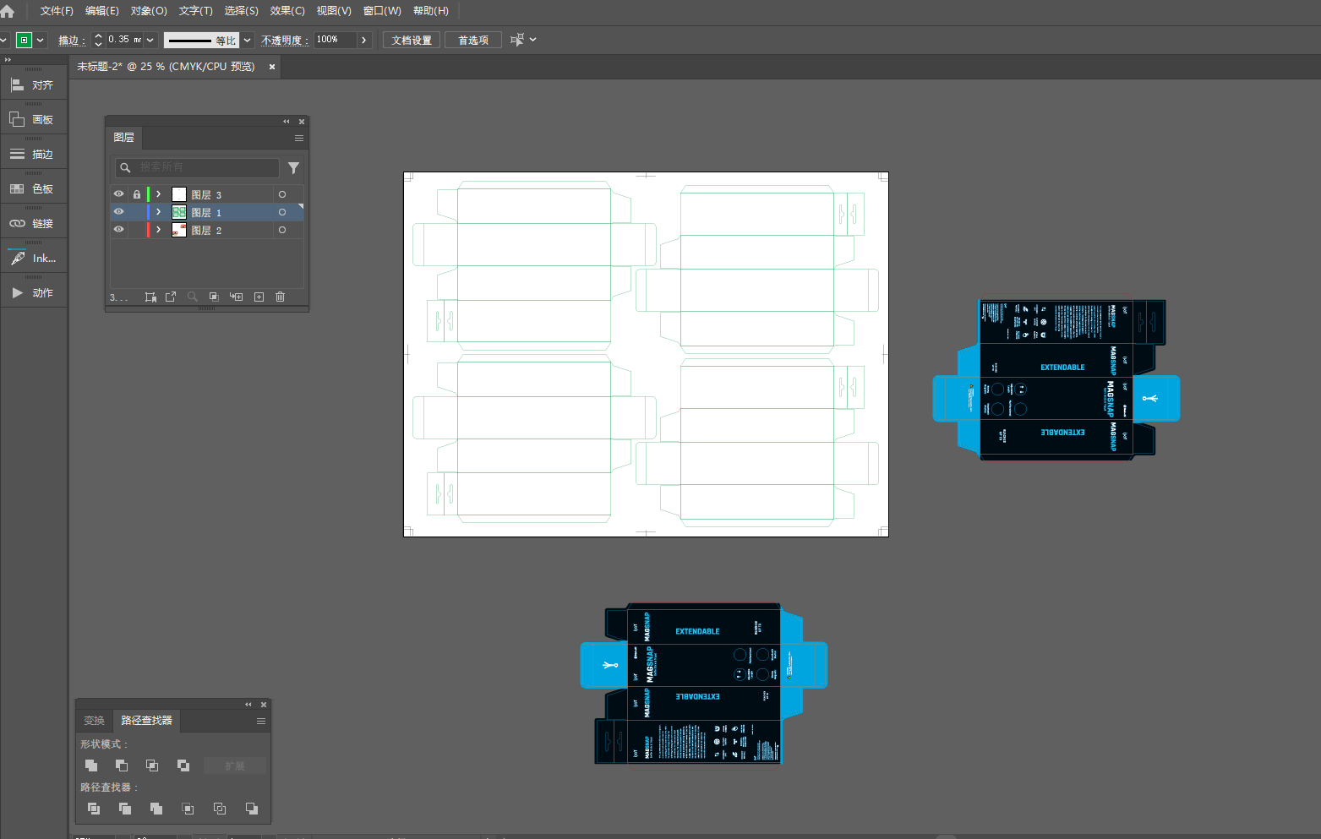This screenshot has height=839, width=1321.
Task: Click the 文档设置 button
Action: (412, 40)
